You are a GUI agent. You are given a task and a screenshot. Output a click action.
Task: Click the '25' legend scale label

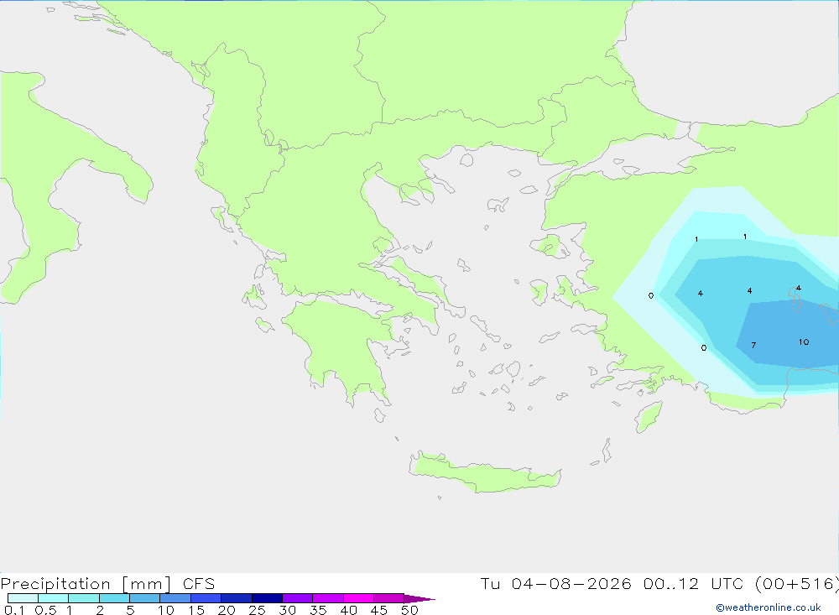point(257,610)
